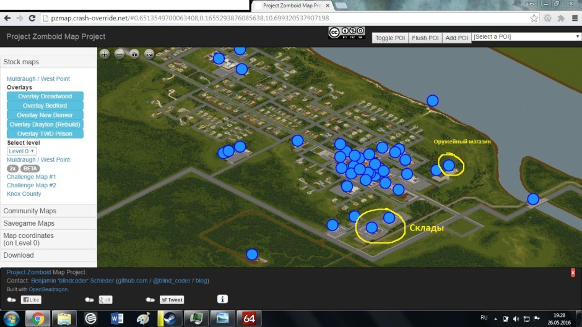
Task: Click the 2x badge
Action: coord(12,168)
